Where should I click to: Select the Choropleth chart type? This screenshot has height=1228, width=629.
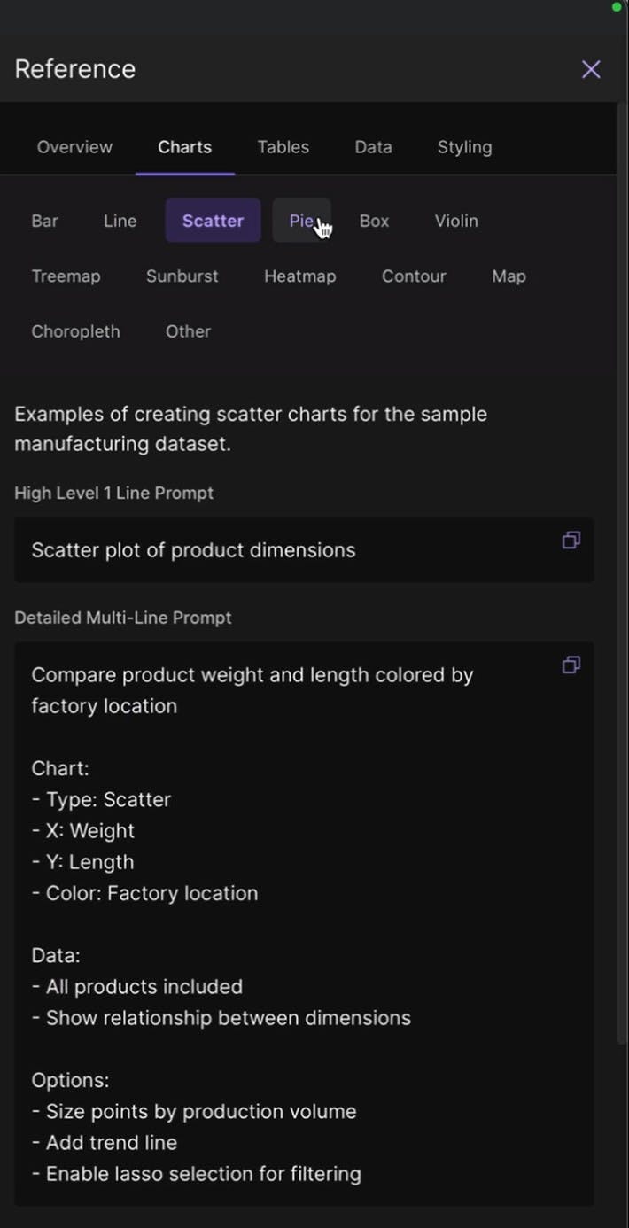pyautogui.click(x=75, y=330)
